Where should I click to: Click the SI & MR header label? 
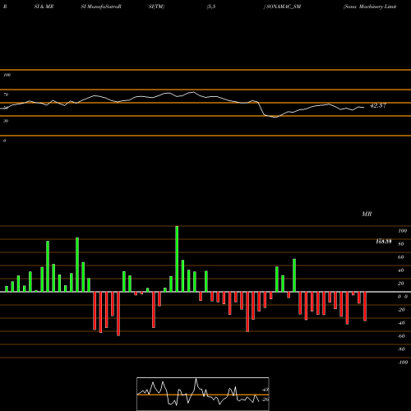tap(44, 7)
